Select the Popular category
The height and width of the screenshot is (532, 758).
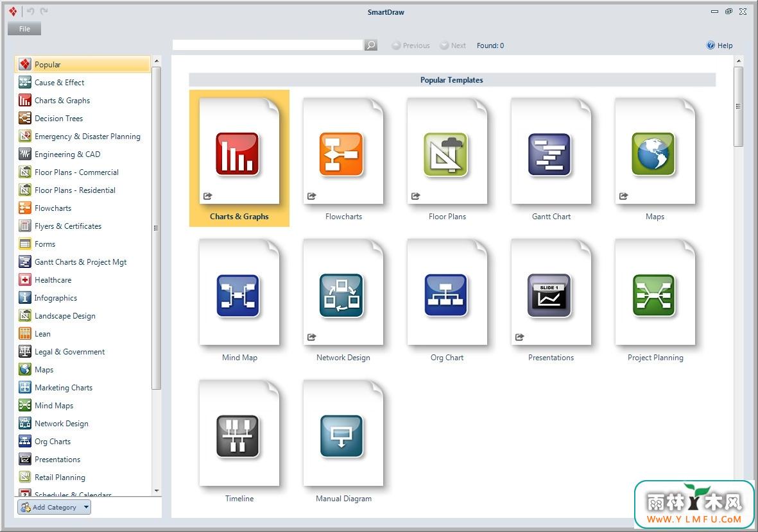pyautogui.click(x=83, y=64)
